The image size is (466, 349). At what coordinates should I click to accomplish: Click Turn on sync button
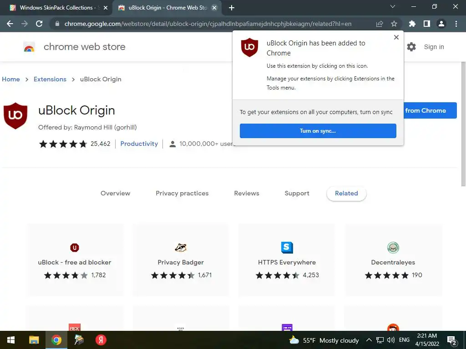click(x=318, y=131)
